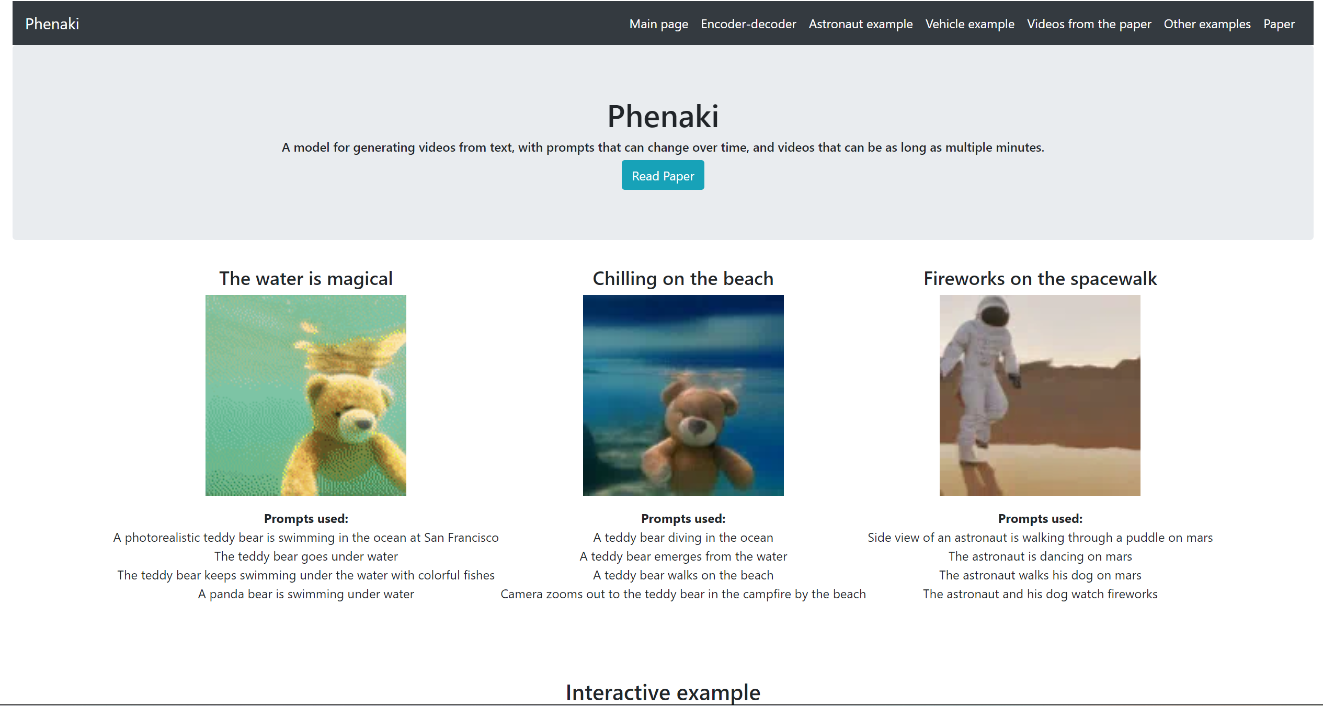Open the Main page navigation link

pyautogui.click(x=659, y=24)
